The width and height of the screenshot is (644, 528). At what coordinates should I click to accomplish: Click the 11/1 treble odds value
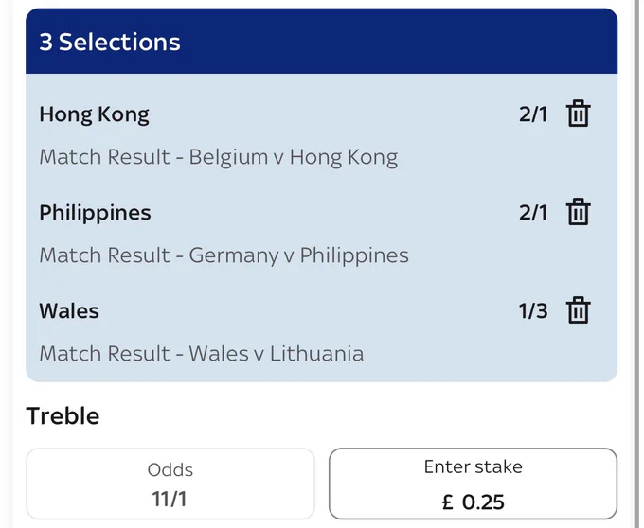(170, 500)
